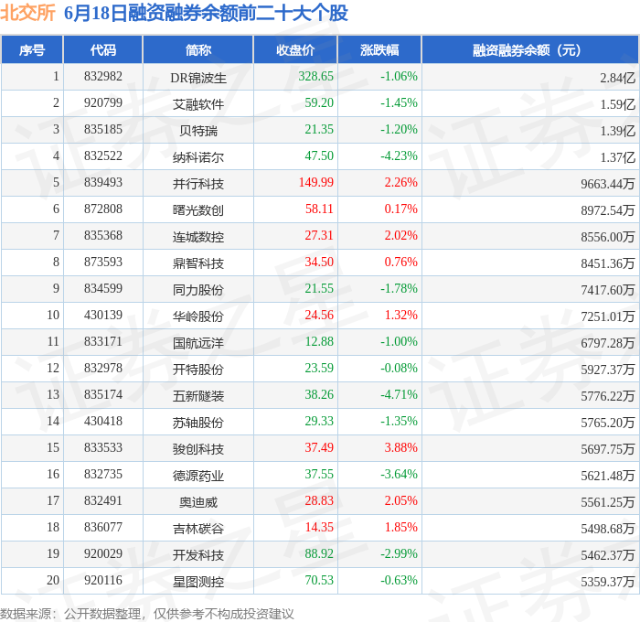
Task: Click the 数据来源 footer note
Action: point(147,614)
